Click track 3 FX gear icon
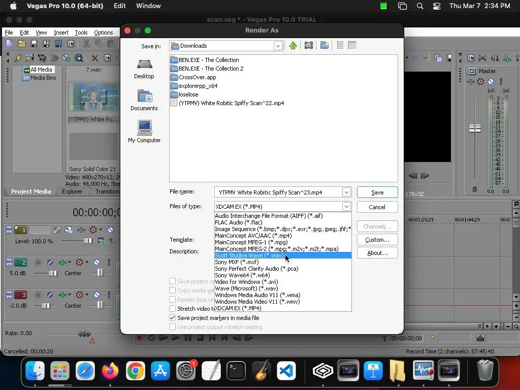Image resolution: width=520 pixels, height=390 pixels. pos(79,295)
